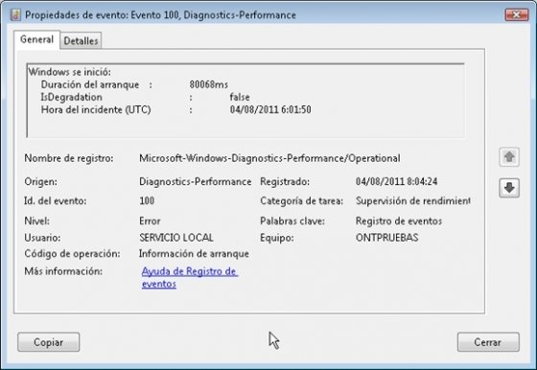Click the Duración del arranque label
537x370 pixels.
coord(90,84)
